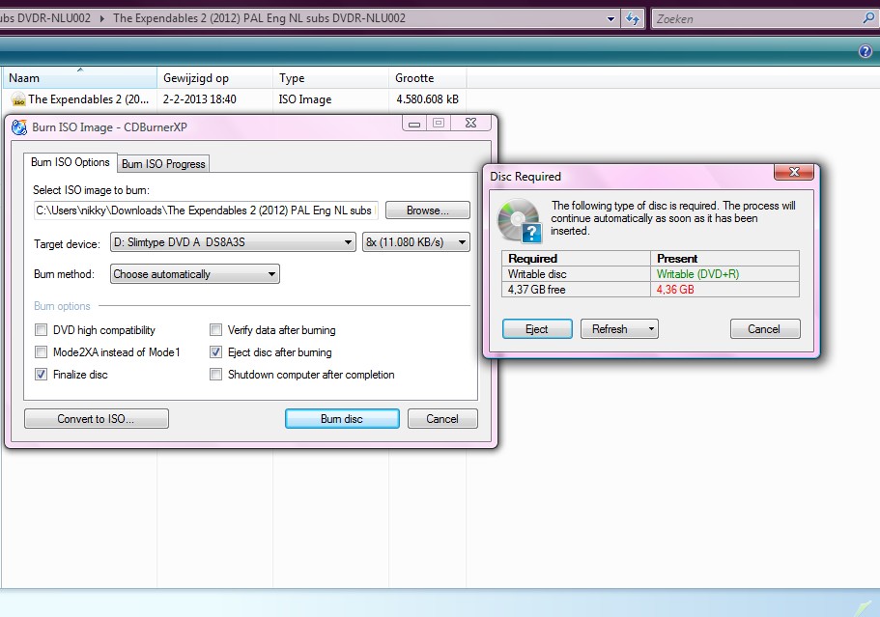
Task: Open the burn speed 8x dropdown
Action: click(x=416, y=242)
